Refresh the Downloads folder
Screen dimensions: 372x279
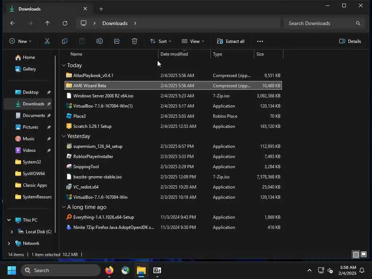coord(65,23)
